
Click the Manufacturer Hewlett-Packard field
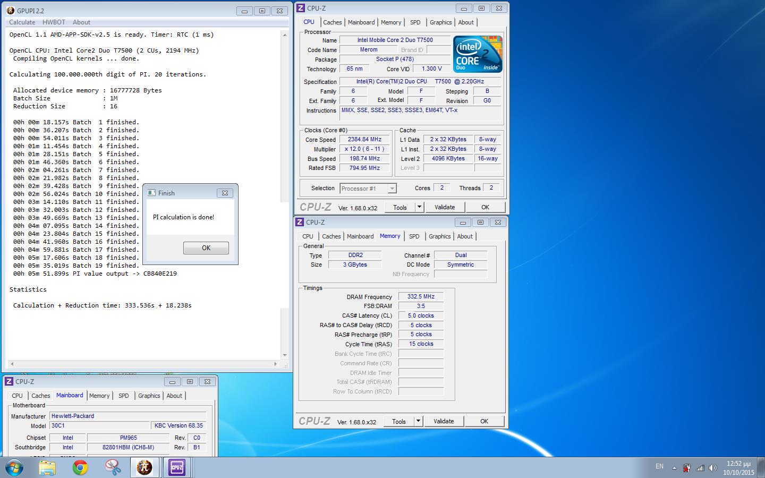pos(127,416)
